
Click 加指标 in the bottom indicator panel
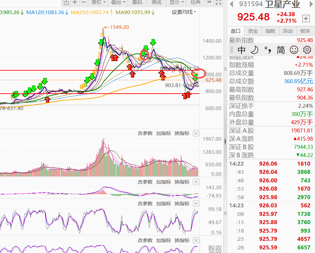(x=163, y=240)
